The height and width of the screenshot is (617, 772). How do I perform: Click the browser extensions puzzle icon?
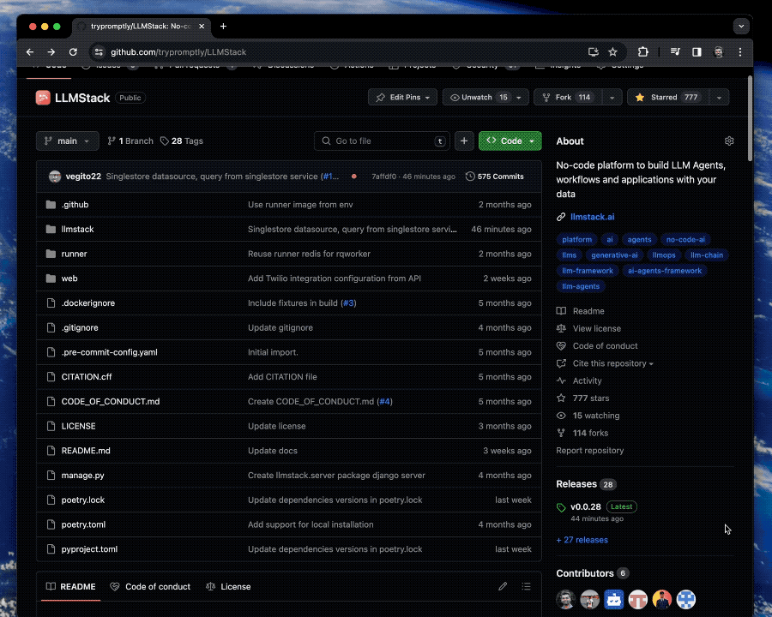(x=642, y=52)
